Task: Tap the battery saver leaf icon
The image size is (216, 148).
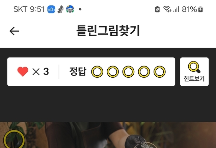Action: click(157, 9)
